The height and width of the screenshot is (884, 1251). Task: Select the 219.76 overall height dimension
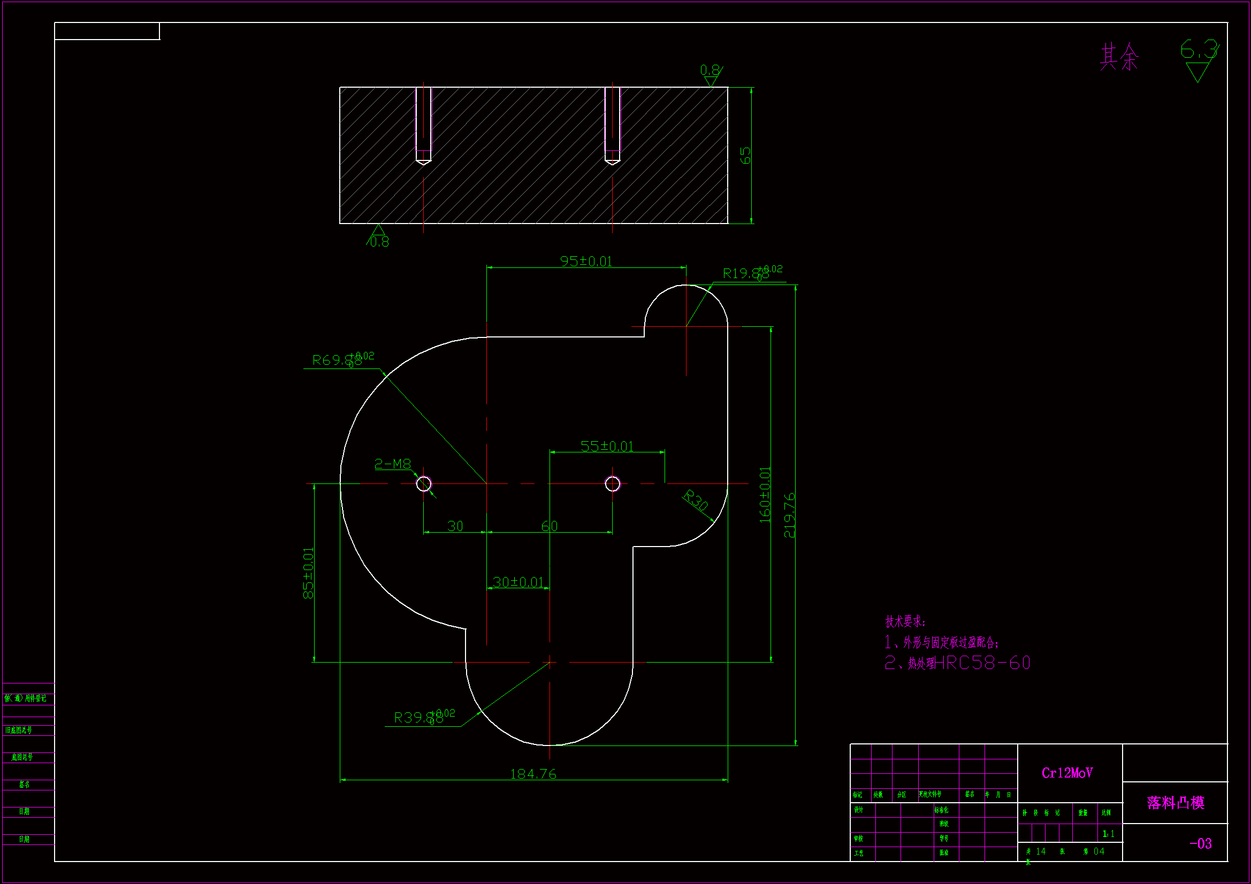pos(789,515)
